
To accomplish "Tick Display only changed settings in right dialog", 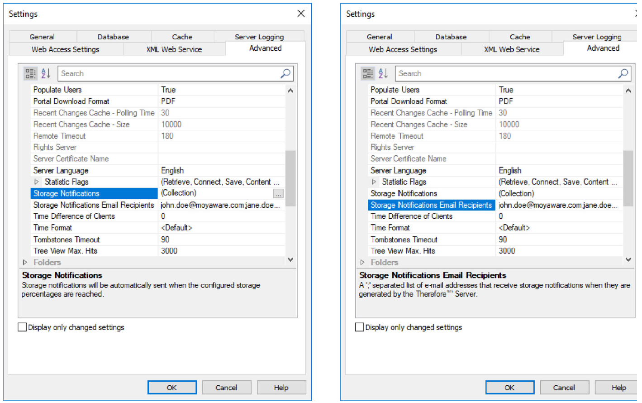I will coord(360,327).
